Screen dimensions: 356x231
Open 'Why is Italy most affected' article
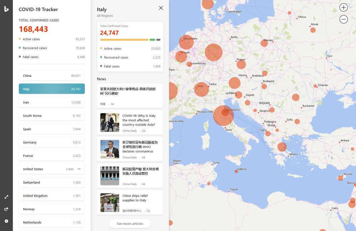pos(139,120)
